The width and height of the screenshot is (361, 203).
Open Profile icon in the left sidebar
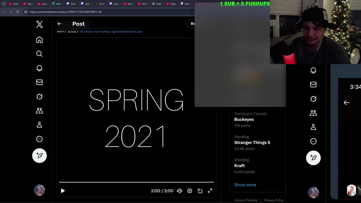point(39,125)
